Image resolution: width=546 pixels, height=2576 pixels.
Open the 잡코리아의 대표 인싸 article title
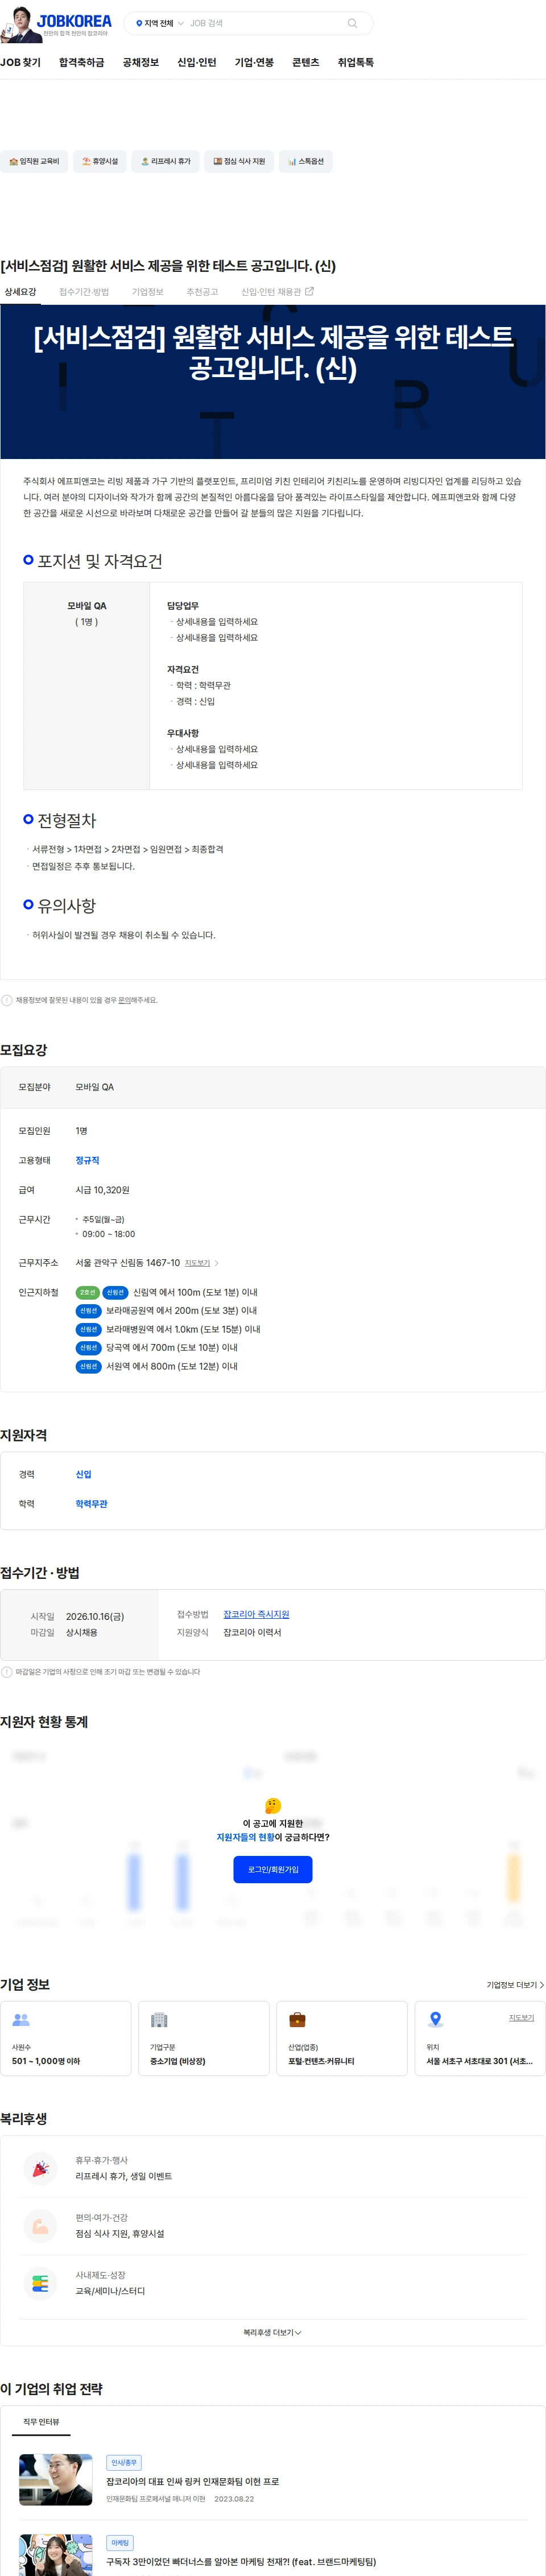pos(193,2481)
